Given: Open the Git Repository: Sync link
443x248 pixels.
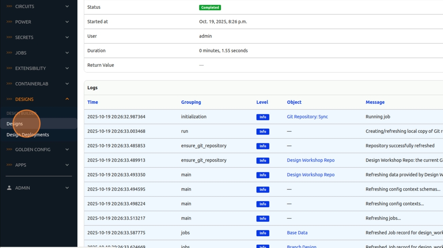Looking at the screenshot, I should click(x=307, y=117).
